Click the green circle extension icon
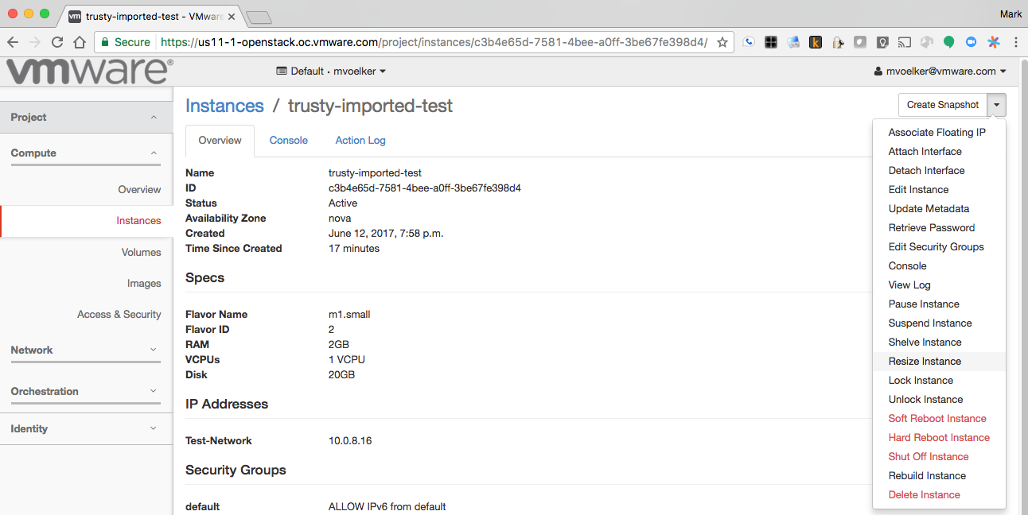This screenshot has width=1028, height=515. click(949, 42)
